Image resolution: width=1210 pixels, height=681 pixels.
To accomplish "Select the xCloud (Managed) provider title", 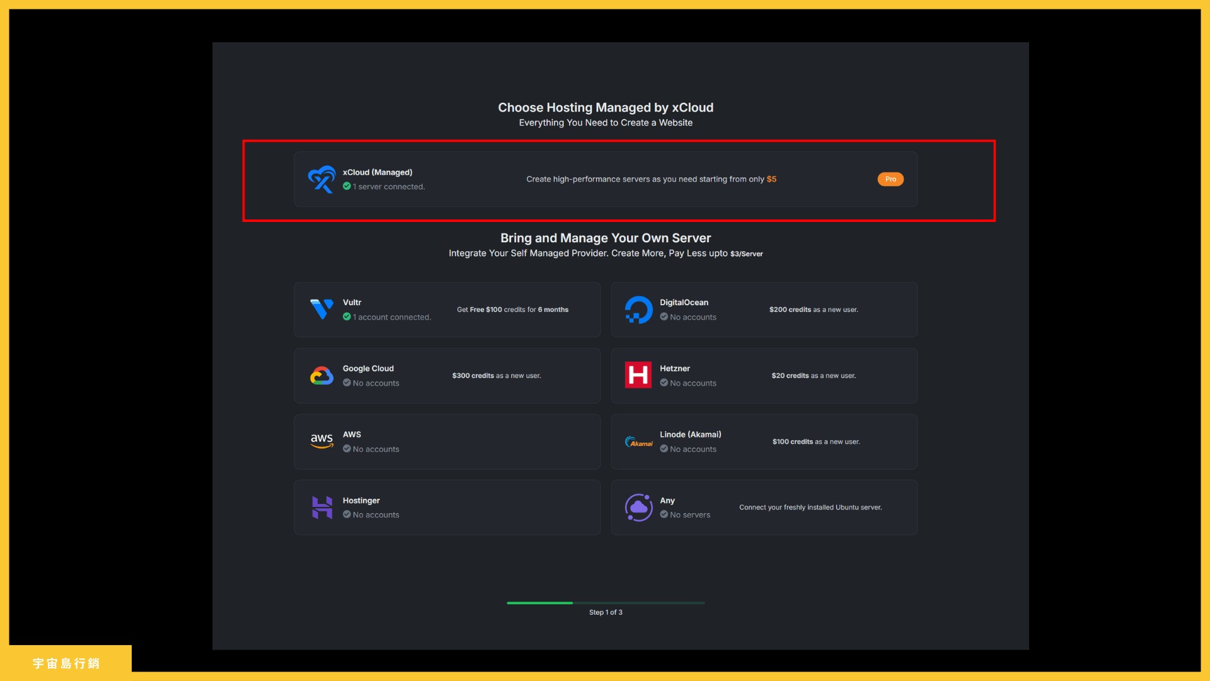I will point(377,172).
